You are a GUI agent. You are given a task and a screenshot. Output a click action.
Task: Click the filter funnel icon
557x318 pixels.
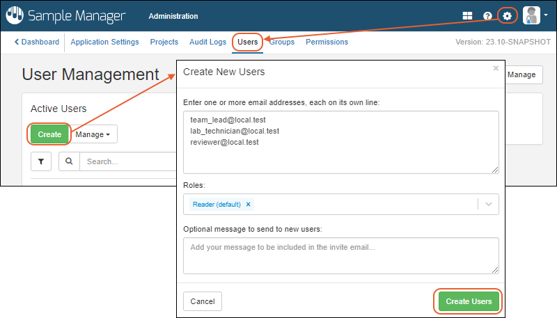[41, 161]
